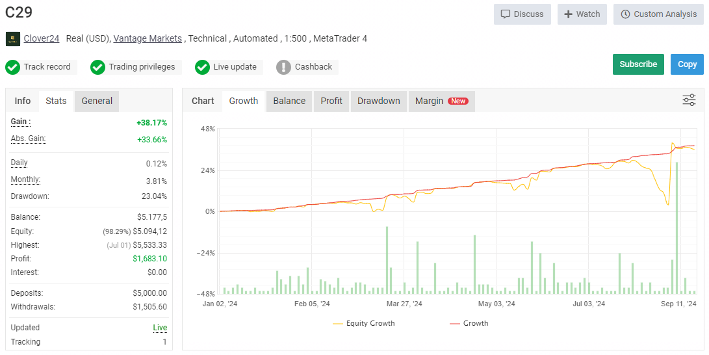Open the Drawdown chart tab
Viewport: 709px width, 355px height.
[x=379, y=101]
